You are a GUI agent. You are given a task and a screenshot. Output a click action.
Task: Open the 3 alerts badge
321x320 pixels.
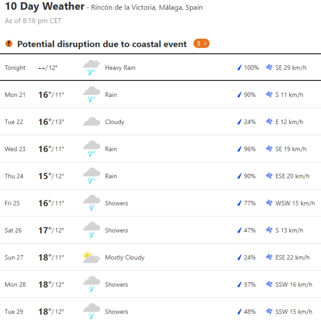click(x=201, y=44)
